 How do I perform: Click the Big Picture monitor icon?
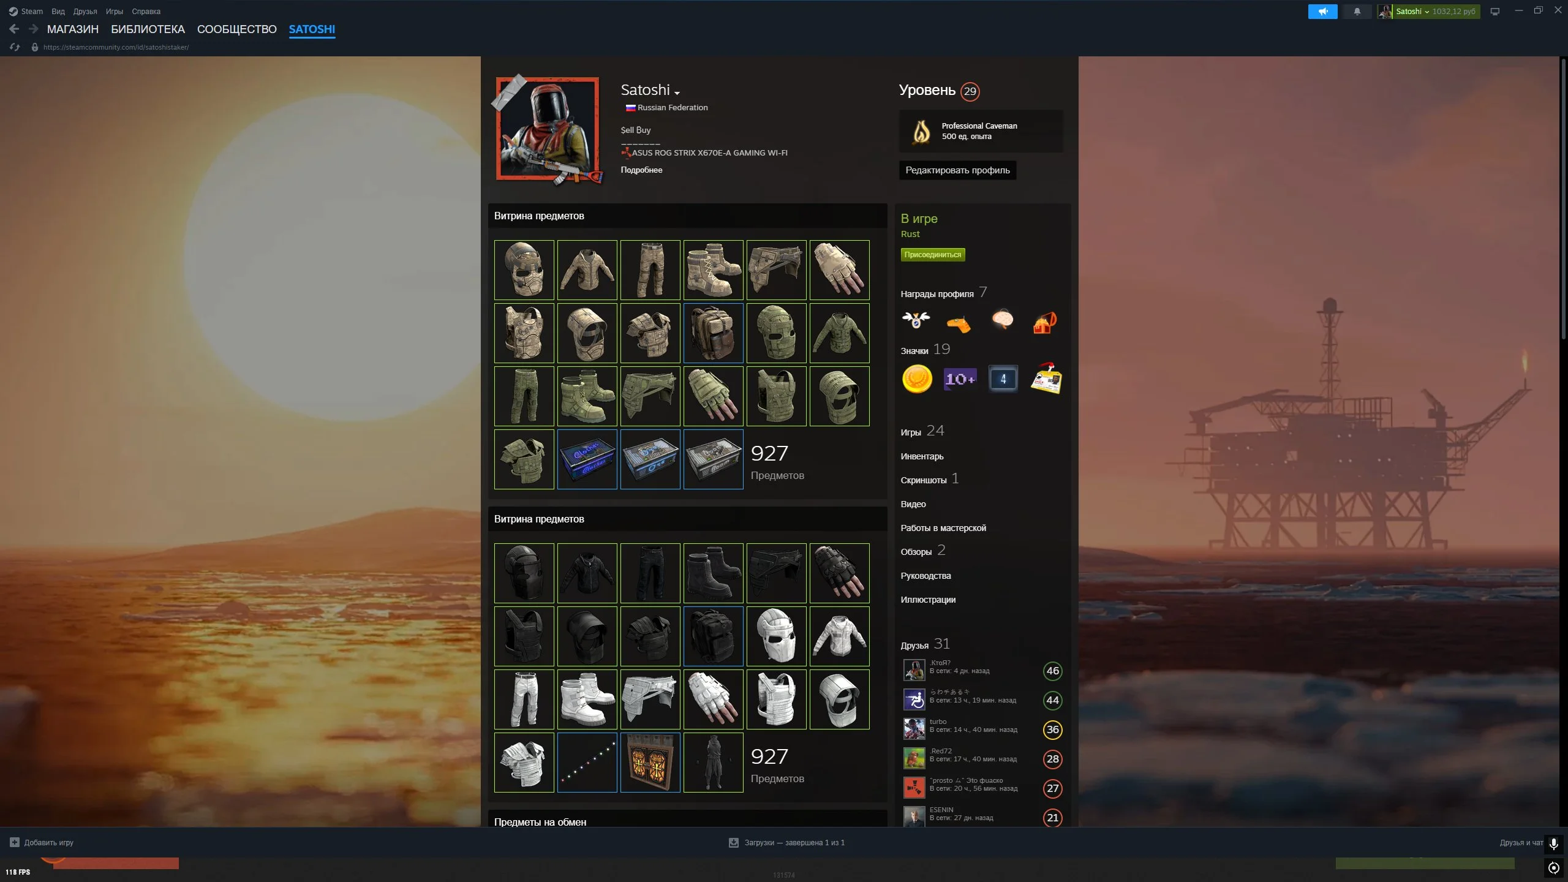(x=1494, y=12)
